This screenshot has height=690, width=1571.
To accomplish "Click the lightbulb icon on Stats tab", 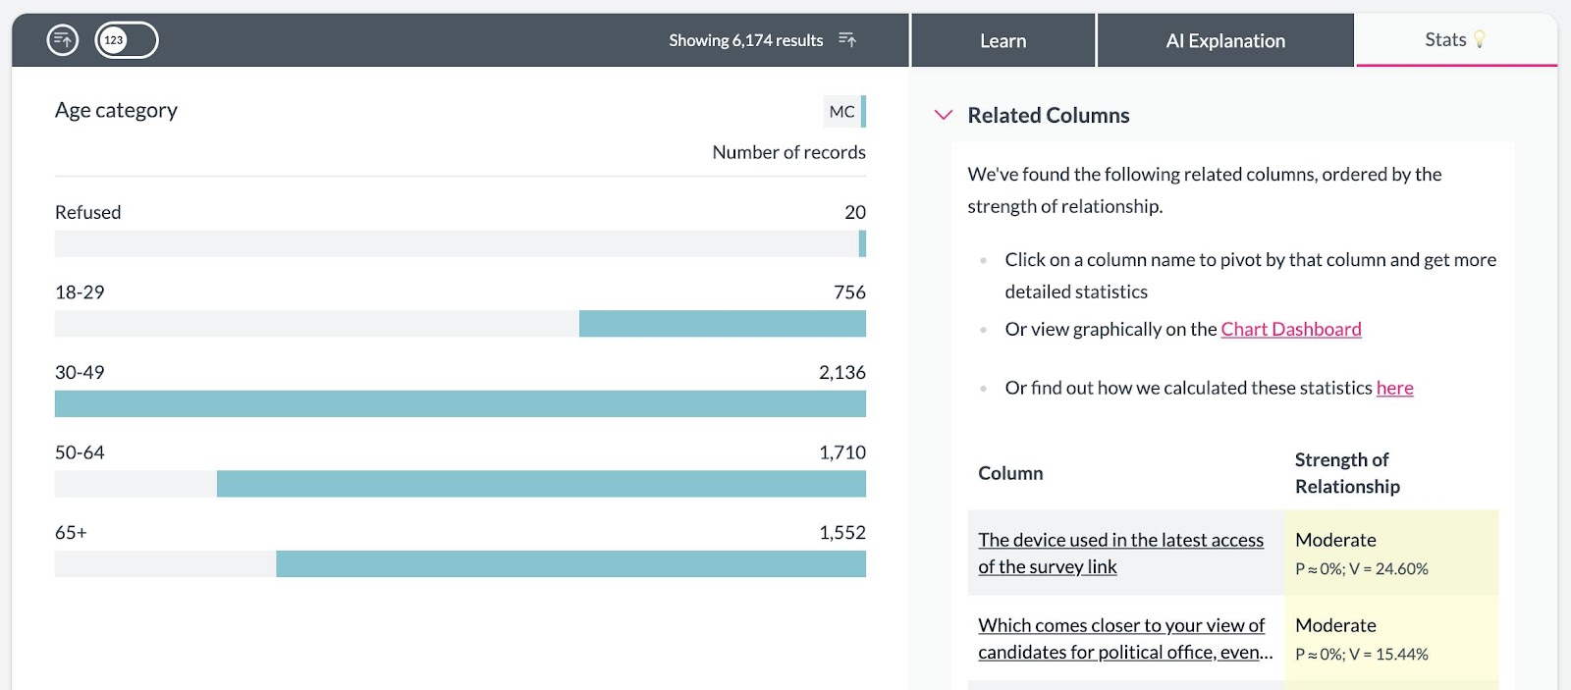I will tap(1480, 40).
